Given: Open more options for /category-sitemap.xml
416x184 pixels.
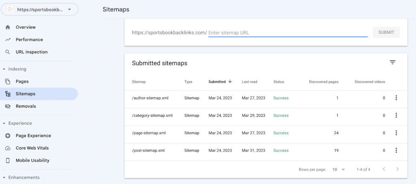Looking at the screenshot, I should [396, 116].
